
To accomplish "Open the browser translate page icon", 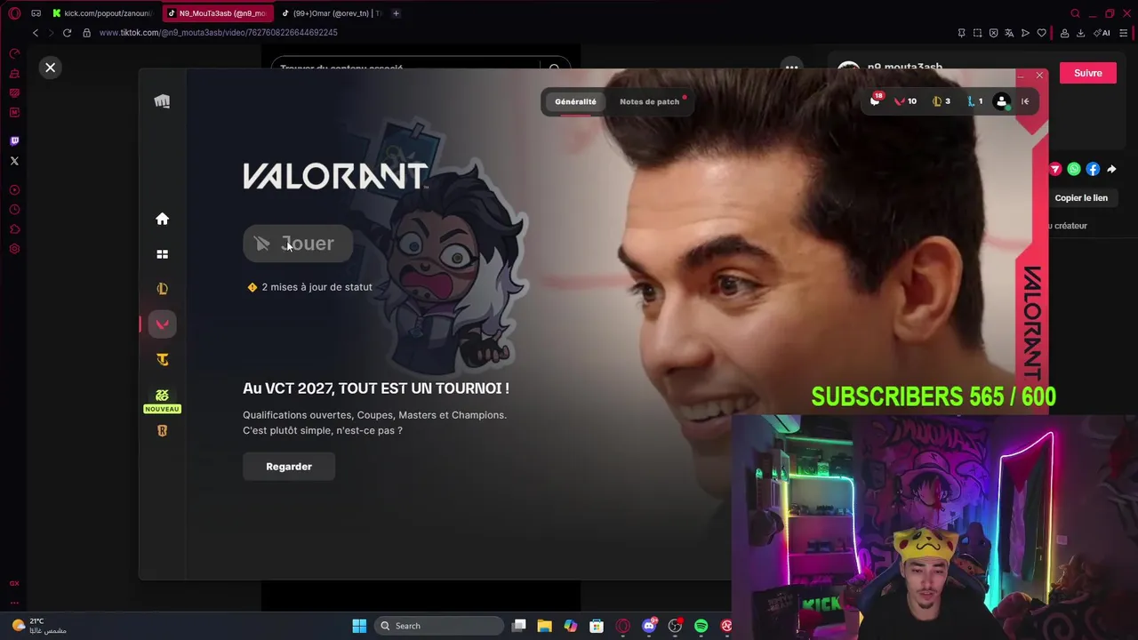I will 1009,33.
